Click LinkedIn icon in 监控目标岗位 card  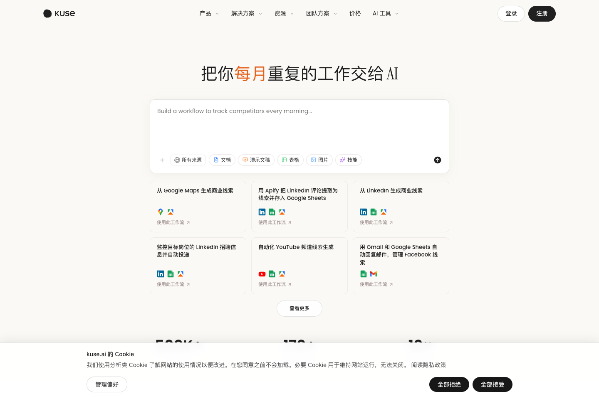tap(161, 274)
